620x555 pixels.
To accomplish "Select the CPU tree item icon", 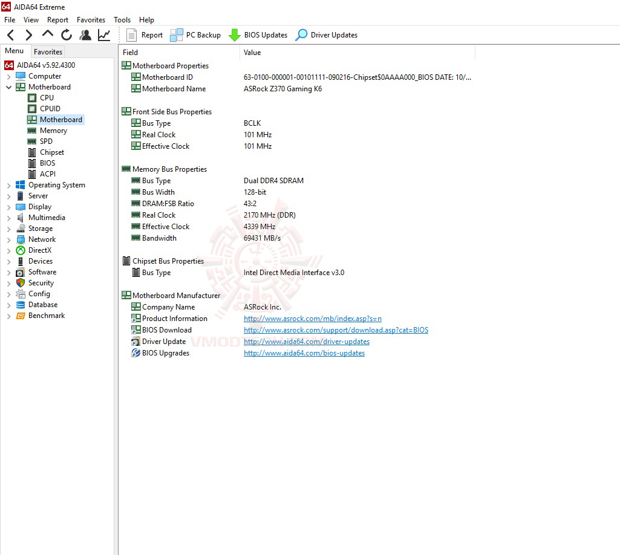I will [x=32, y=98].
